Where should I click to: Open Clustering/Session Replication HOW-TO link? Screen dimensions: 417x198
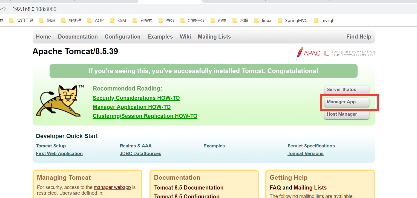pos(145,116)
